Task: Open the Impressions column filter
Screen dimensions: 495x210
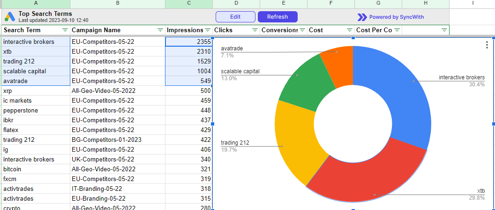Action: (207, 30)
